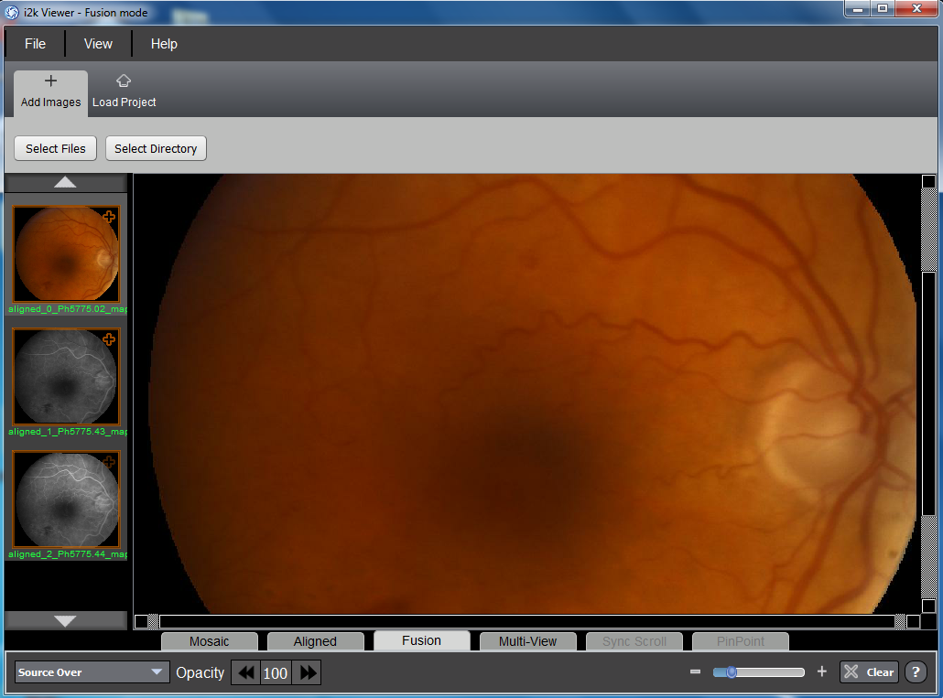
Task: Select the aligned_0 color fundus thumbnail
Action: (x=66, y=253)
